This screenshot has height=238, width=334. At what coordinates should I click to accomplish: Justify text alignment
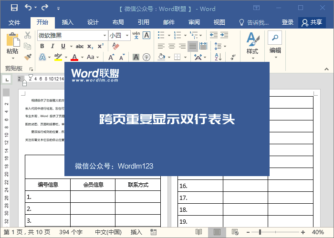(x=193, y=46)
